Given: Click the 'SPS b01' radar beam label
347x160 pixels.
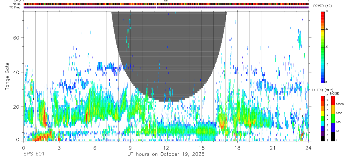Looking at the screenshot, I should coord(34,154).
